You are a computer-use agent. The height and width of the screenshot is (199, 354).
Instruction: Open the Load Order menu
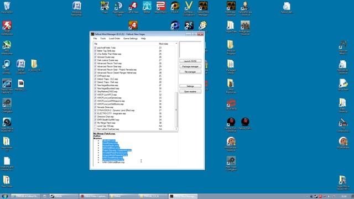[114, 39]
